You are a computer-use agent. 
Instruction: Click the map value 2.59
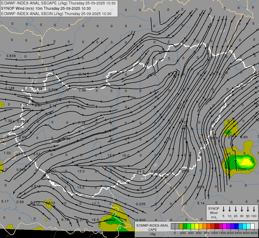click(20, 202)
